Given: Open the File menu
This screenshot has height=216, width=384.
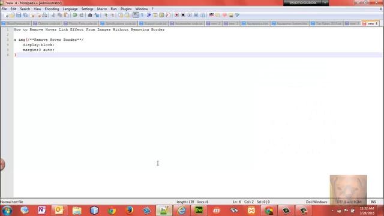Looking at the screenshot, I should (4, 9).
